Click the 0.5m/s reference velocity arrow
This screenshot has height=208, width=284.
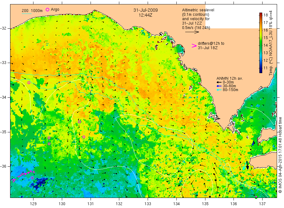point(192,32)
